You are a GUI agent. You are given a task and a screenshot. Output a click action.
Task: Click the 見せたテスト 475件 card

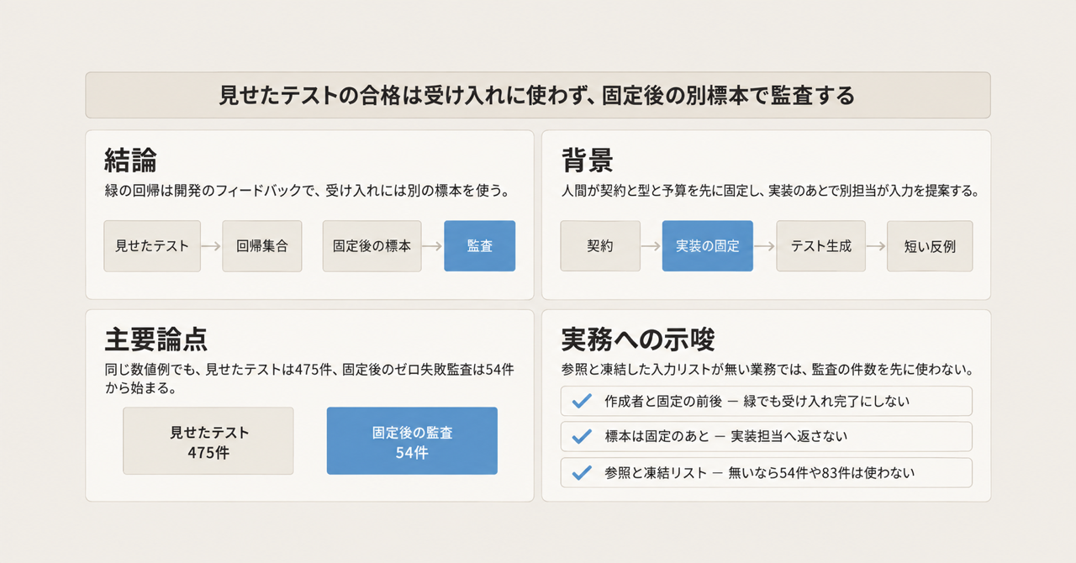pos(208,441)
